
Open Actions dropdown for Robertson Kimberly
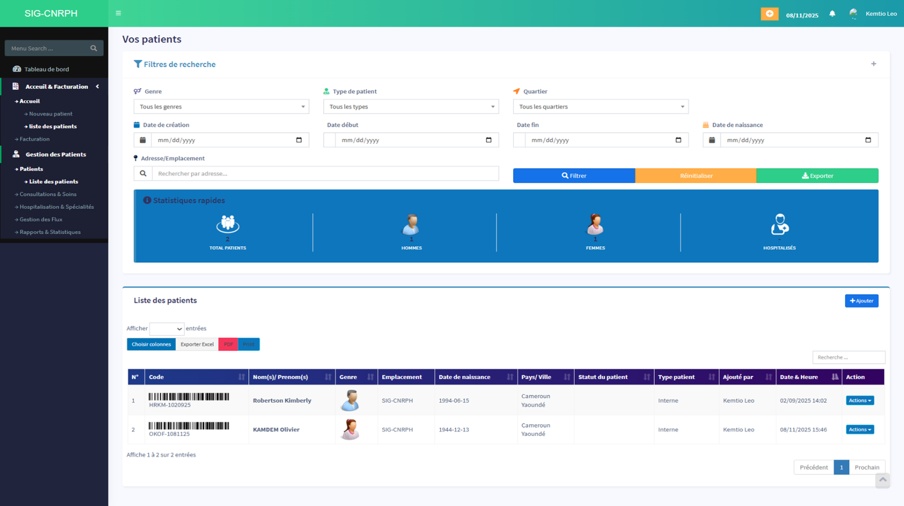(859, 400)
